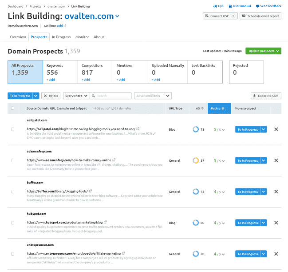The height and width of the screenshot is (272, 288).
Task: Click the Send feedback speech bubble icon
Action: [x=257, y=6]
